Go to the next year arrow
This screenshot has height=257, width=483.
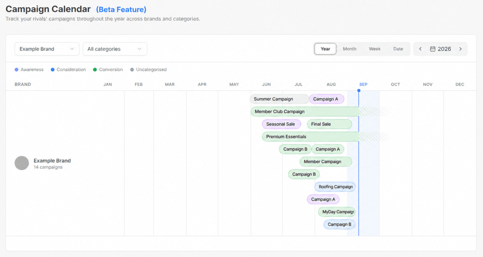(x=460, y=49)
